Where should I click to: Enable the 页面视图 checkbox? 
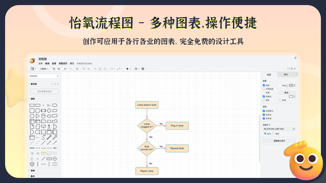pyautogui.click(x=264, y=89)
